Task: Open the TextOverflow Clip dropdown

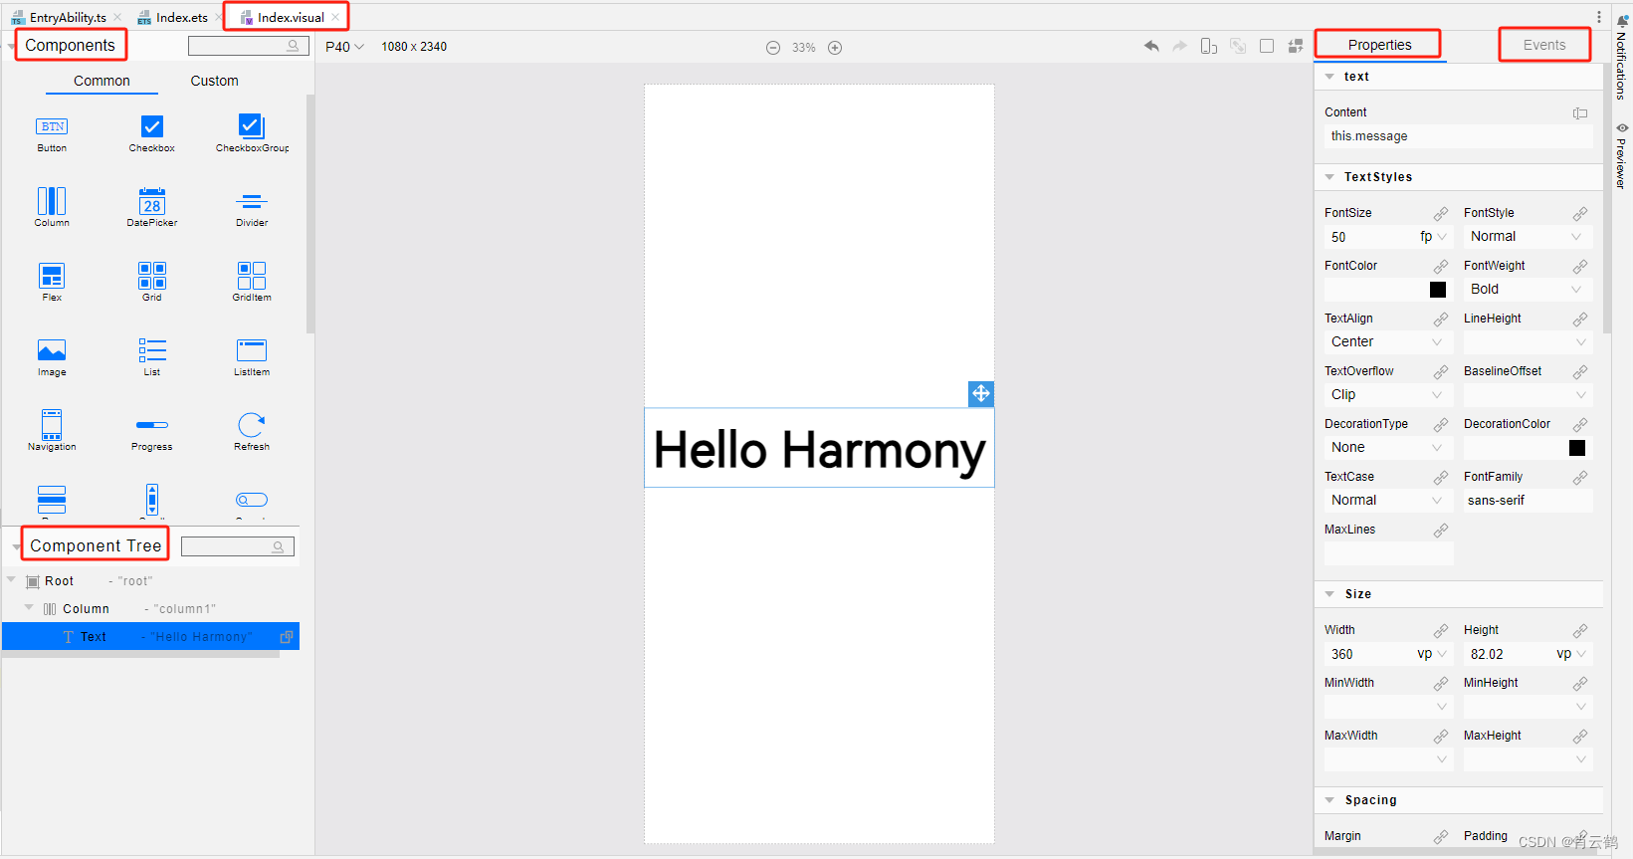Action: (1388, 395)
